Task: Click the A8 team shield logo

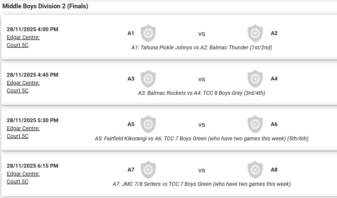Action: pyautogui.click(x=255, y=170)
